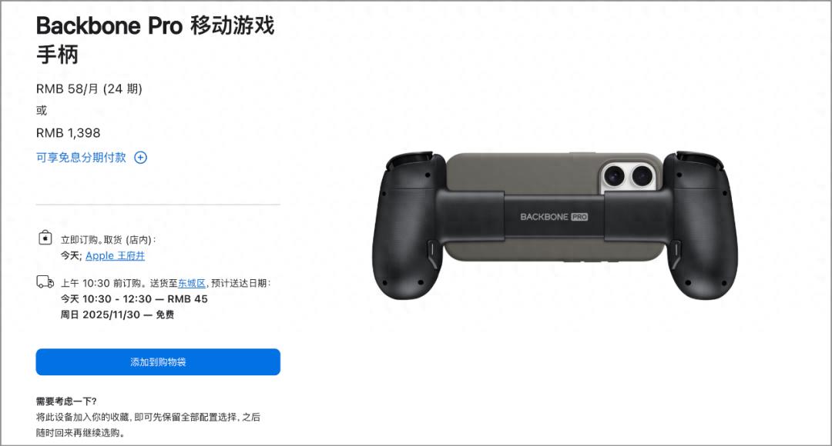Click the RMB 58/月 (24 期) installment price

[89, 88]
